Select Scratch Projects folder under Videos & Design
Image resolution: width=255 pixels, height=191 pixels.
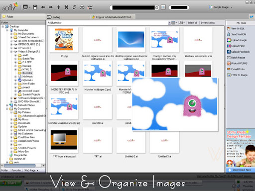pos(31,95)
